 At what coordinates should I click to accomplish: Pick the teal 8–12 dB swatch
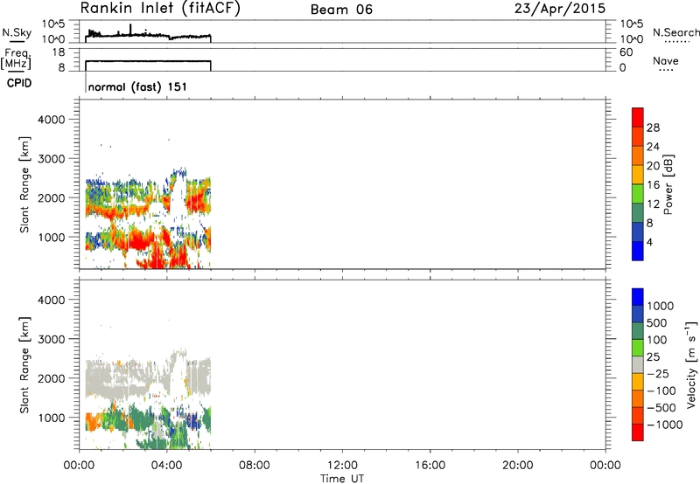pos(638,212)
